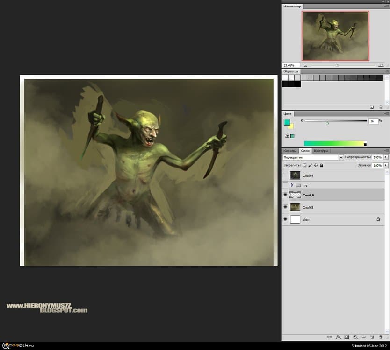Lock image pixels brush icon
The width and height of the screenshot is (390, 350).
310,165
